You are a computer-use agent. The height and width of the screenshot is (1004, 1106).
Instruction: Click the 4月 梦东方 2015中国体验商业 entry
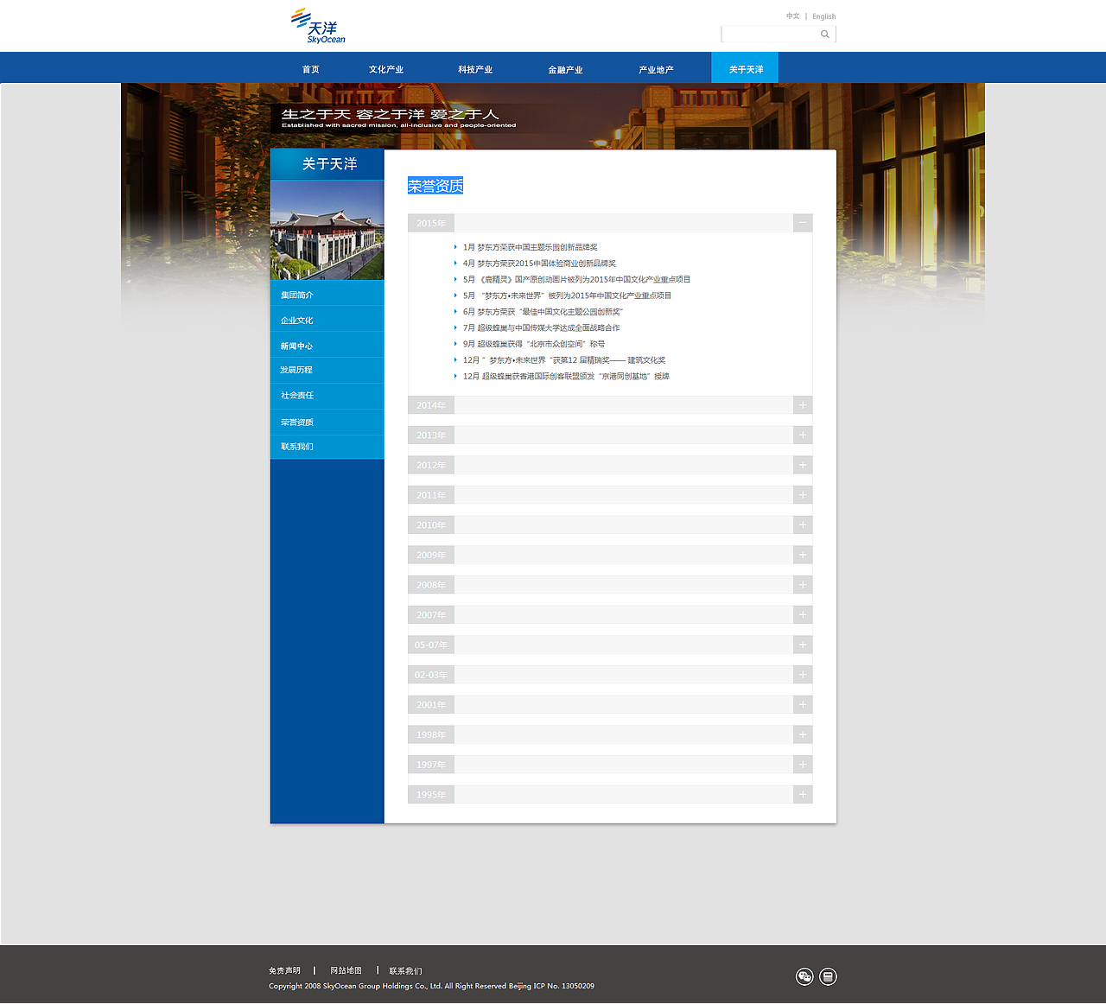pyautogui.click(x=539, y=264)
